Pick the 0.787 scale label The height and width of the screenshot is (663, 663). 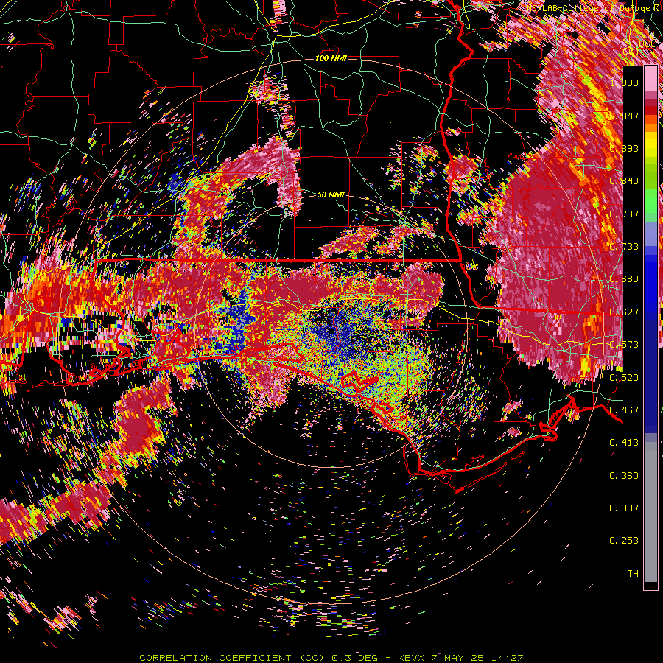click(x=624, y=214)
